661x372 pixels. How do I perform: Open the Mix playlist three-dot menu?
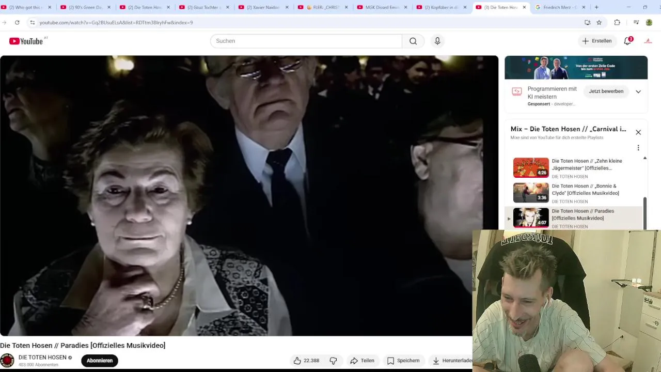coord(638,148)
